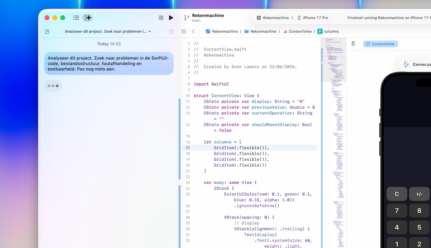Image resolution: width=431 pixels, height=248 pixels.
Task: Click the 'VStack(spacing: 0) {' line
Action: pyautogui.click(x=249, y=217)
